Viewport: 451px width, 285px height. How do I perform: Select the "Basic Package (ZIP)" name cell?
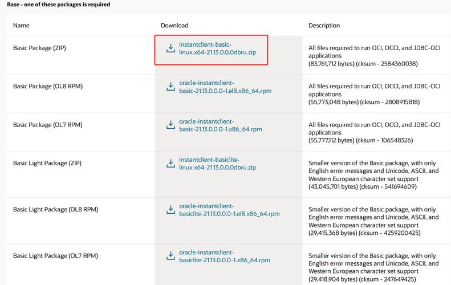tap(39, 48)
